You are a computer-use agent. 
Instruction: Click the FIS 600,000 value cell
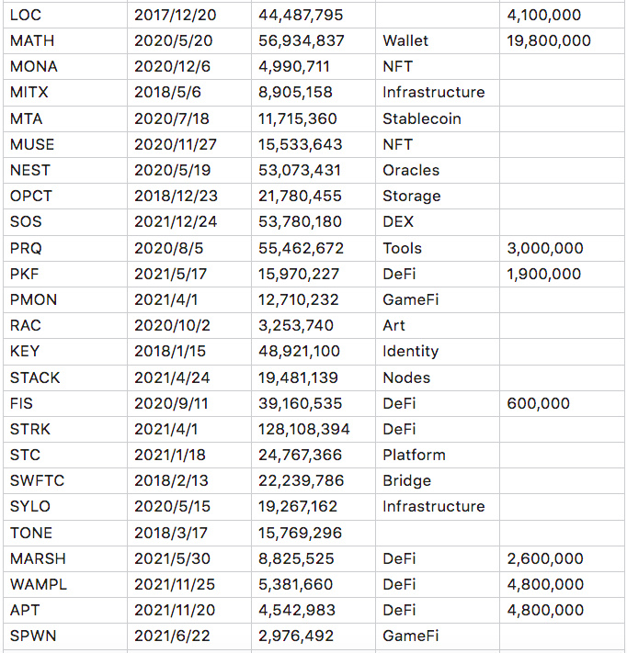(562, 403)
